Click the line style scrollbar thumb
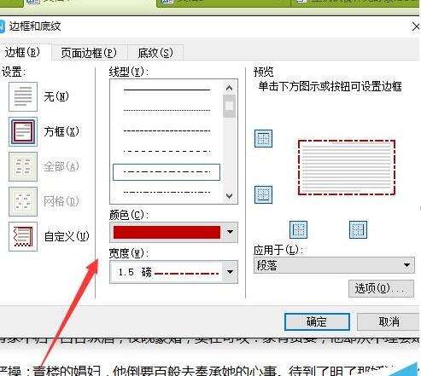Viewport: 421px width, 376px height. click(x=230, y=107)
